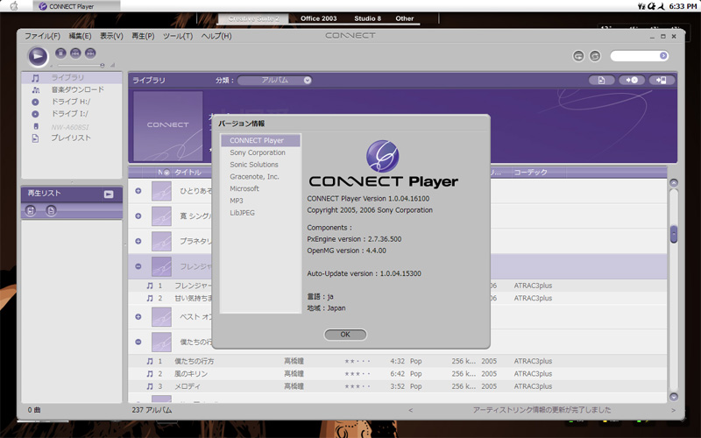Open the ヘルプ(H) menu
Viewport: 701px width, 438px height.
(216, 36)
